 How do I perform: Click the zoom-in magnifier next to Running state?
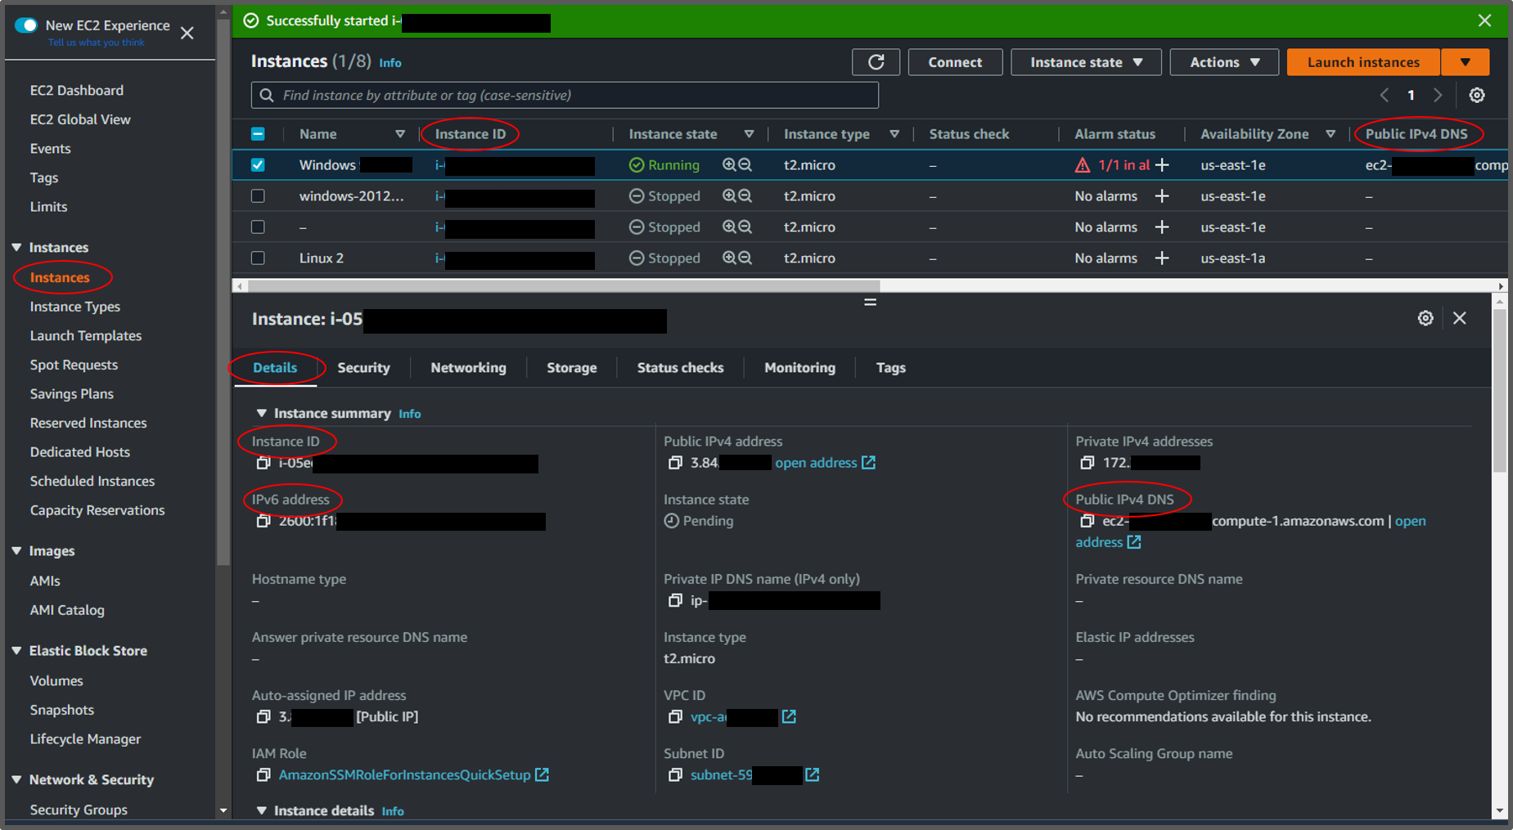728,164
